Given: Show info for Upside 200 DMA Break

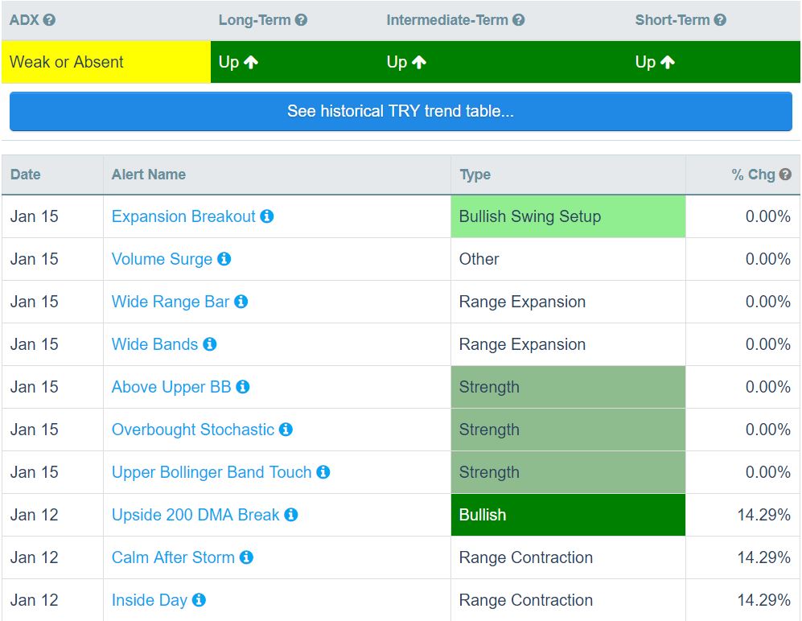Looking at the screenshot, I should click(x=291, y=515).
